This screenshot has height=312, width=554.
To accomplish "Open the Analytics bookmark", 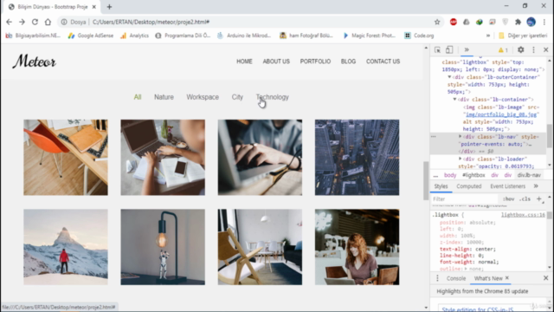I will (x=135, y=36).
